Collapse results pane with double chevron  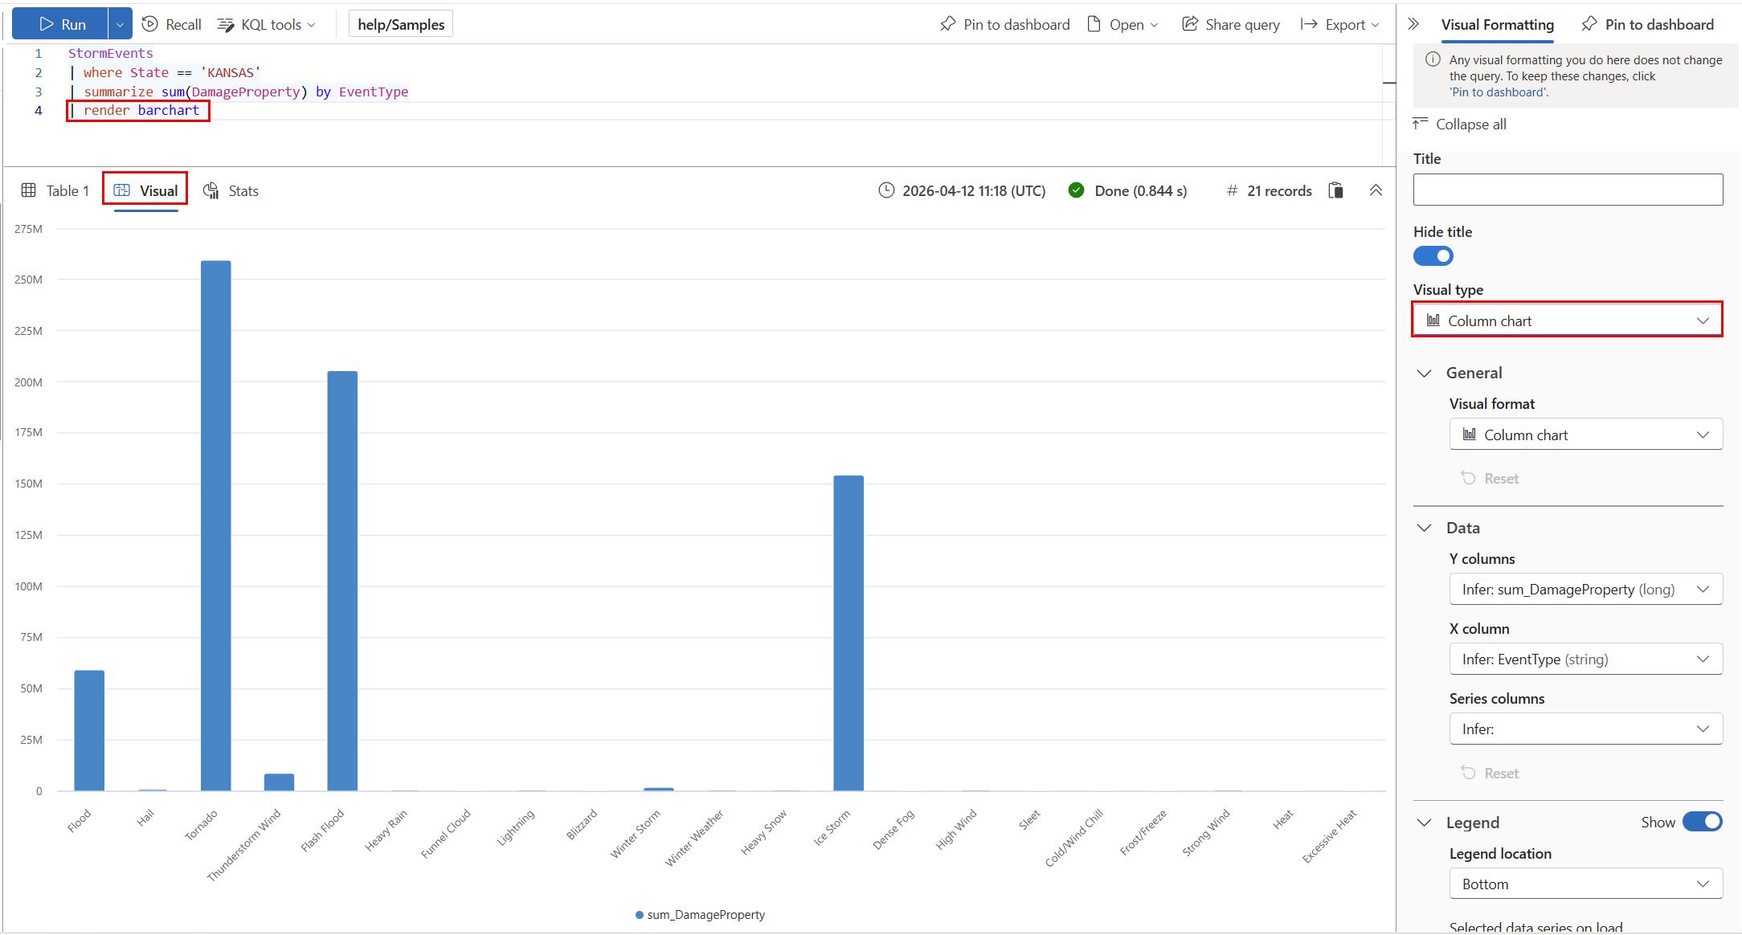[x=1376, y=190]
